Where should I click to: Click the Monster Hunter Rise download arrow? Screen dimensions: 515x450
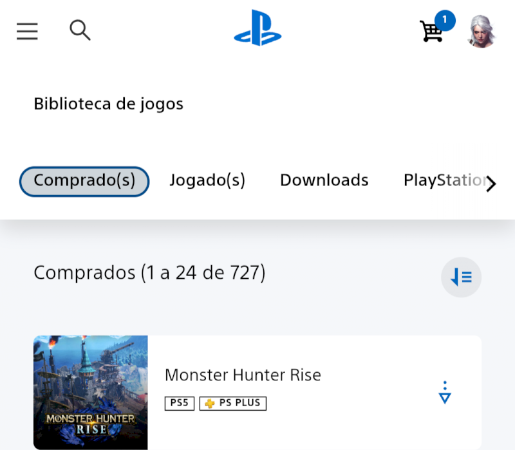coord(445,392)
